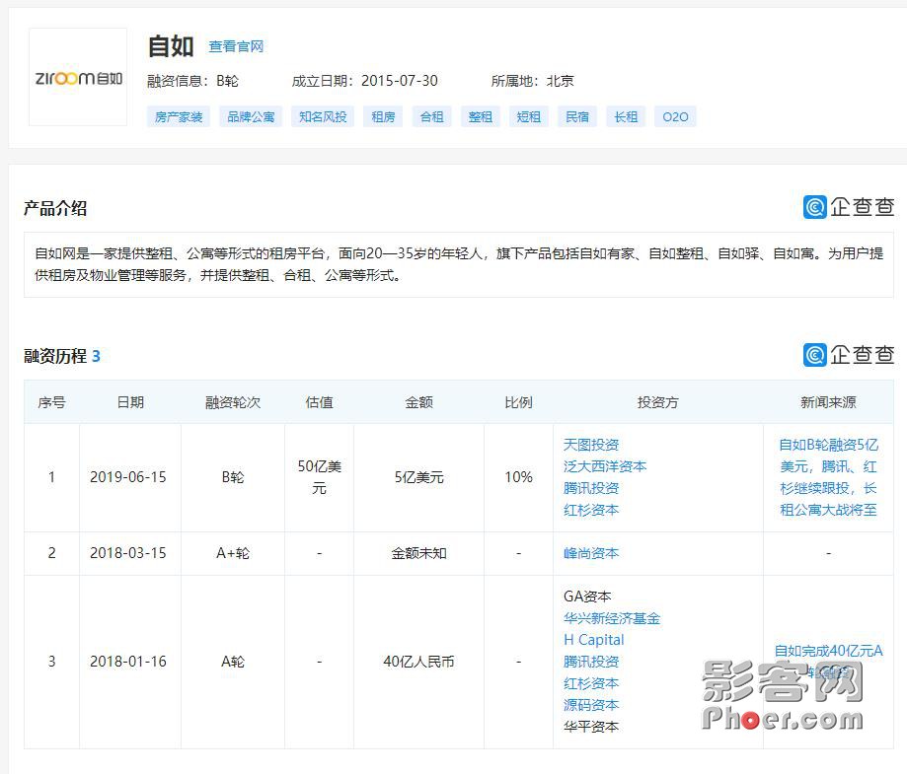Open 腾讯投资 link in B轮 row
This screenshot has width=907, height=774.
point(591,488)
